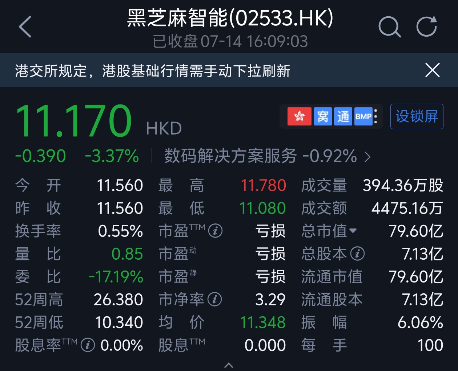Tap the 委比 value -17.19%
This screenshot has width=458, height=371.
click(116, 277)
